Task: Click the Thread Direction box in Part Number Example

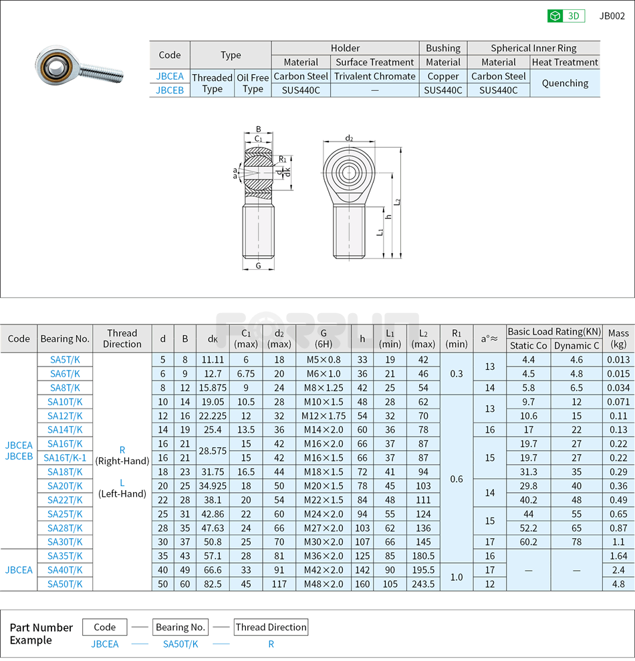Action: tap(271, 628)
